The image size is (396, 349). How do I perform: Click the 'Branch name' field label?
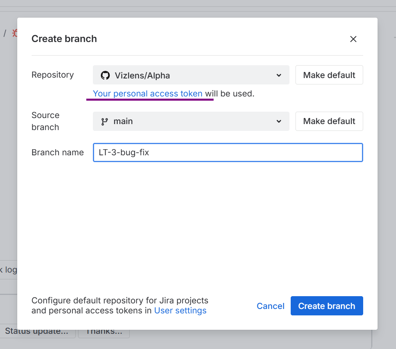[x=58, y=152]
